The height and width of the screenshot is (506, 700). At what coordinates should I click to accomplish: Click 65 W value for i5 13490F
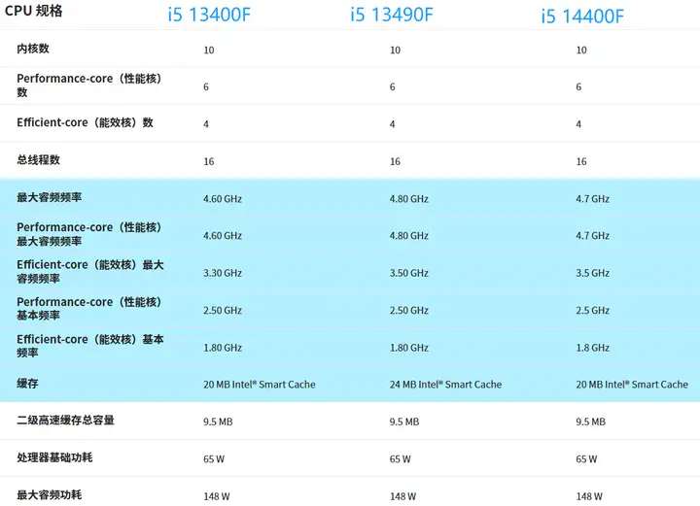pos(400,459)
